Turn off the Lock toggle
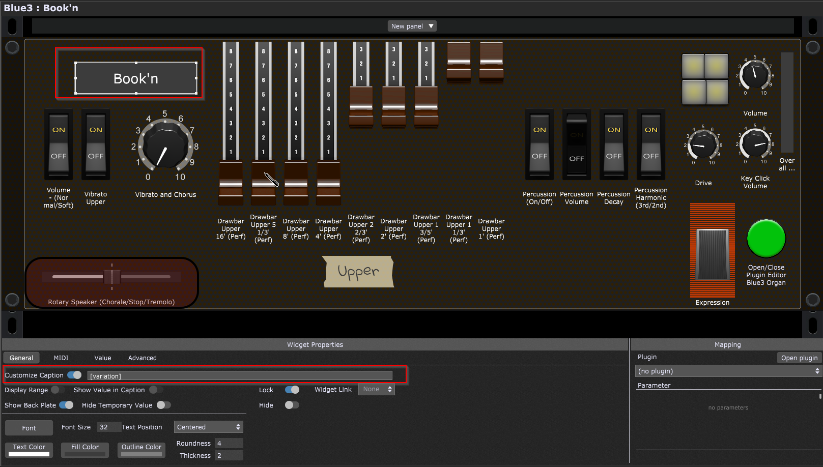 pos(292,390)
